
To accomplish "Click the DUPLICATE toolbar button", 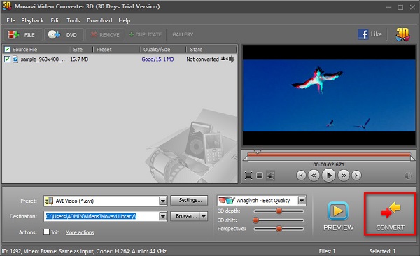I will (146, 34).
